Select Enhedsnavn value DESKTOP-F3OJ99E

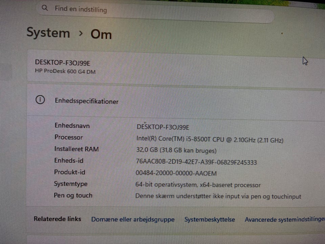click(163, 127)
